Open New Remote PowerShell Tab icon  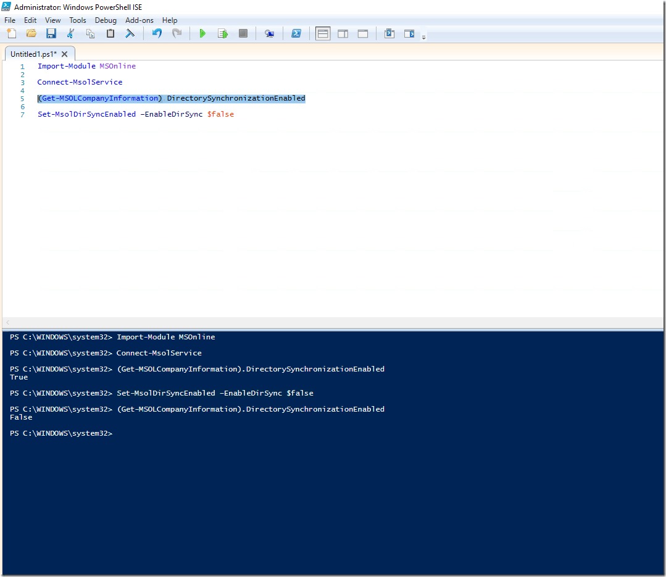tap(269, 33)
